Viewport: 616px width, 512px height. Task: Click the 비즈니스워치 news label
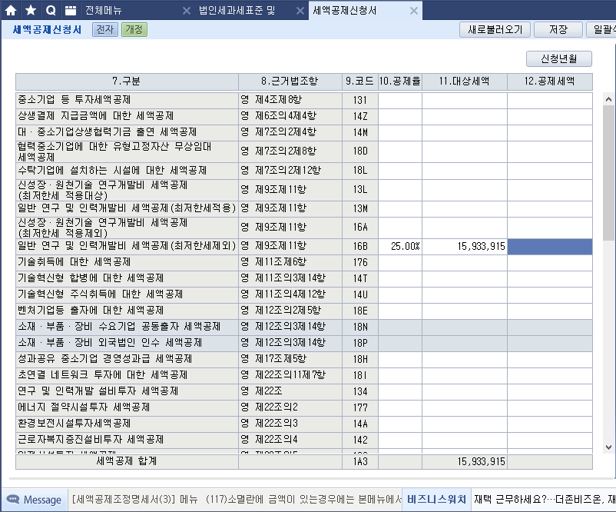click(436, 500)
